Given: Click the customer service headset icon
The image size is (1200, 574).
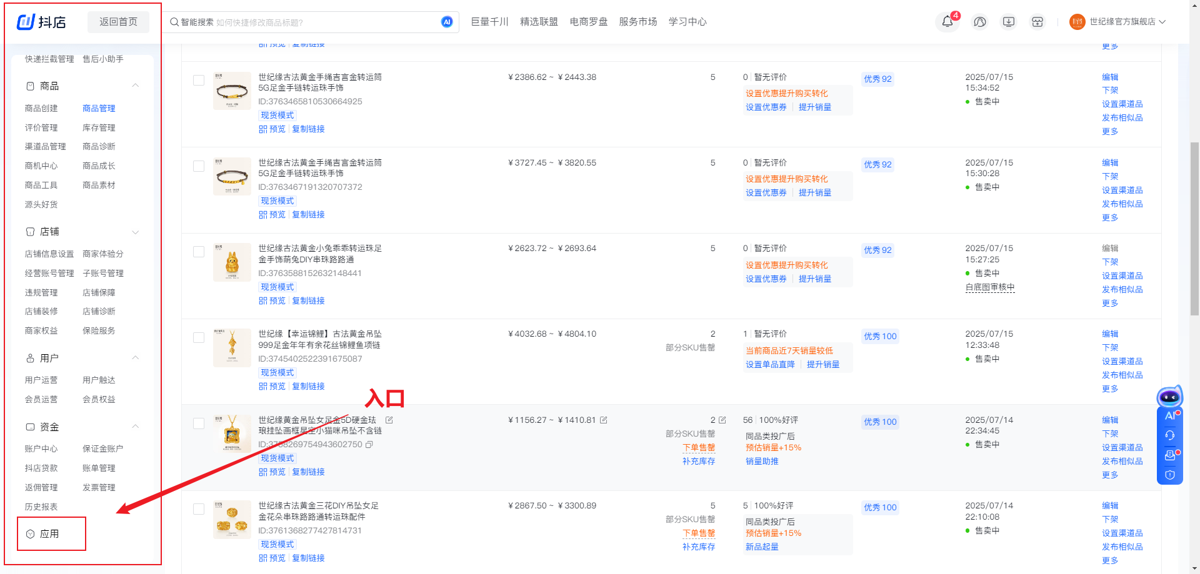Looking at the screenshot, I should point(1169,435).
